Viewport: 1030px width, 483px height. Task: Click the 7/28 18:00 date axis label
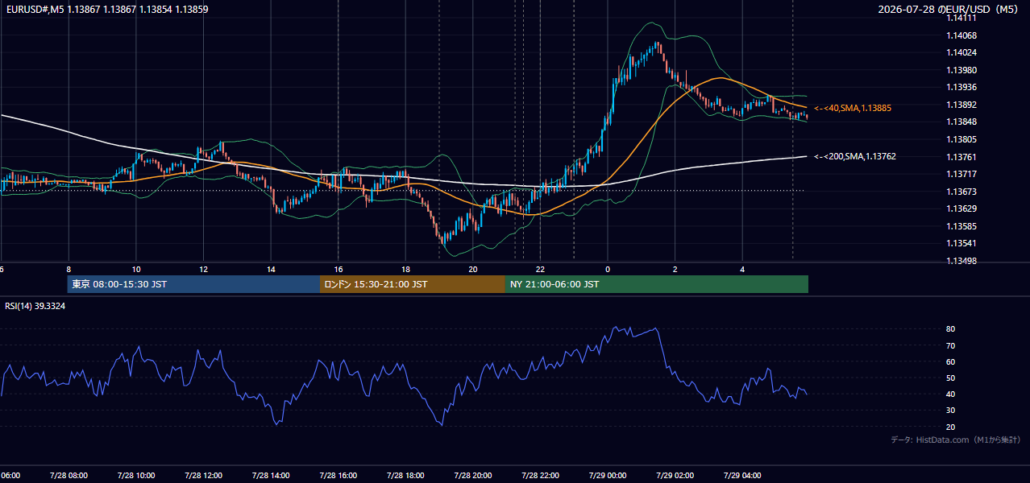pos(405,475)
